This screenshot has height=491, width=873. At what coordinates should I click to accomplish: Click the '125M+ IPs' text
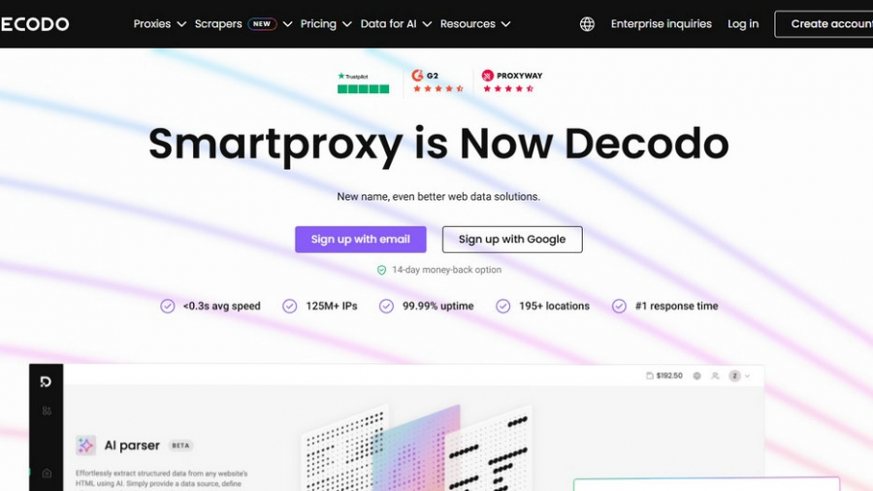(x=332, y=307)
